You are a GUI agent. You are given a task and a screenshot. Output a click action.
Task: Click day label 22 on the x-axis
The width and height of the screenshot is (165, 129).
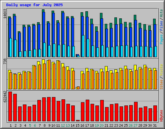click(111, 125)
